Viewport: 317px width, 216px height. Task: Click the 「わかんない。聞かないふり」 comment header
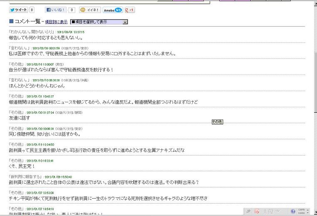[31, 32]
